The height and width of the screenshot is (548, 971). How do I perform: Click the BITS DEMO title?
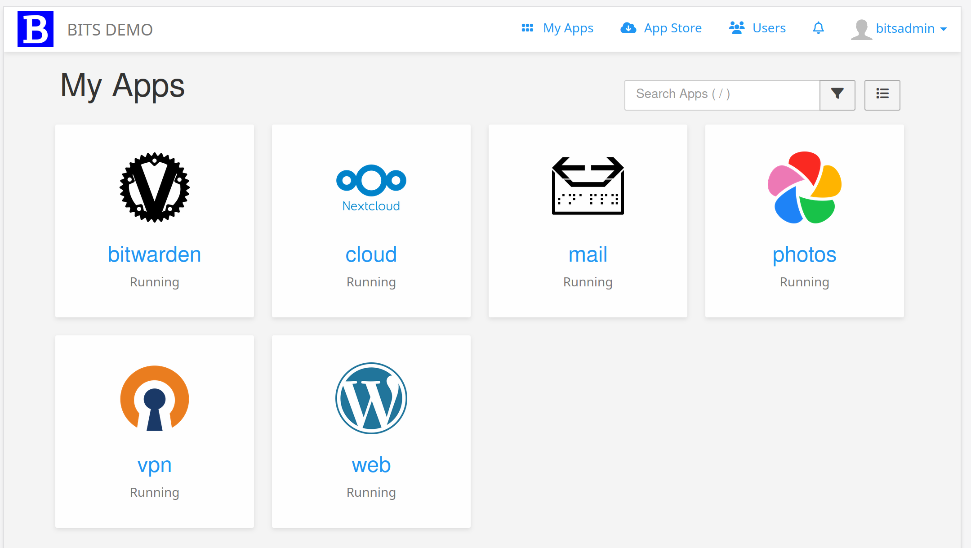[110, 30]
